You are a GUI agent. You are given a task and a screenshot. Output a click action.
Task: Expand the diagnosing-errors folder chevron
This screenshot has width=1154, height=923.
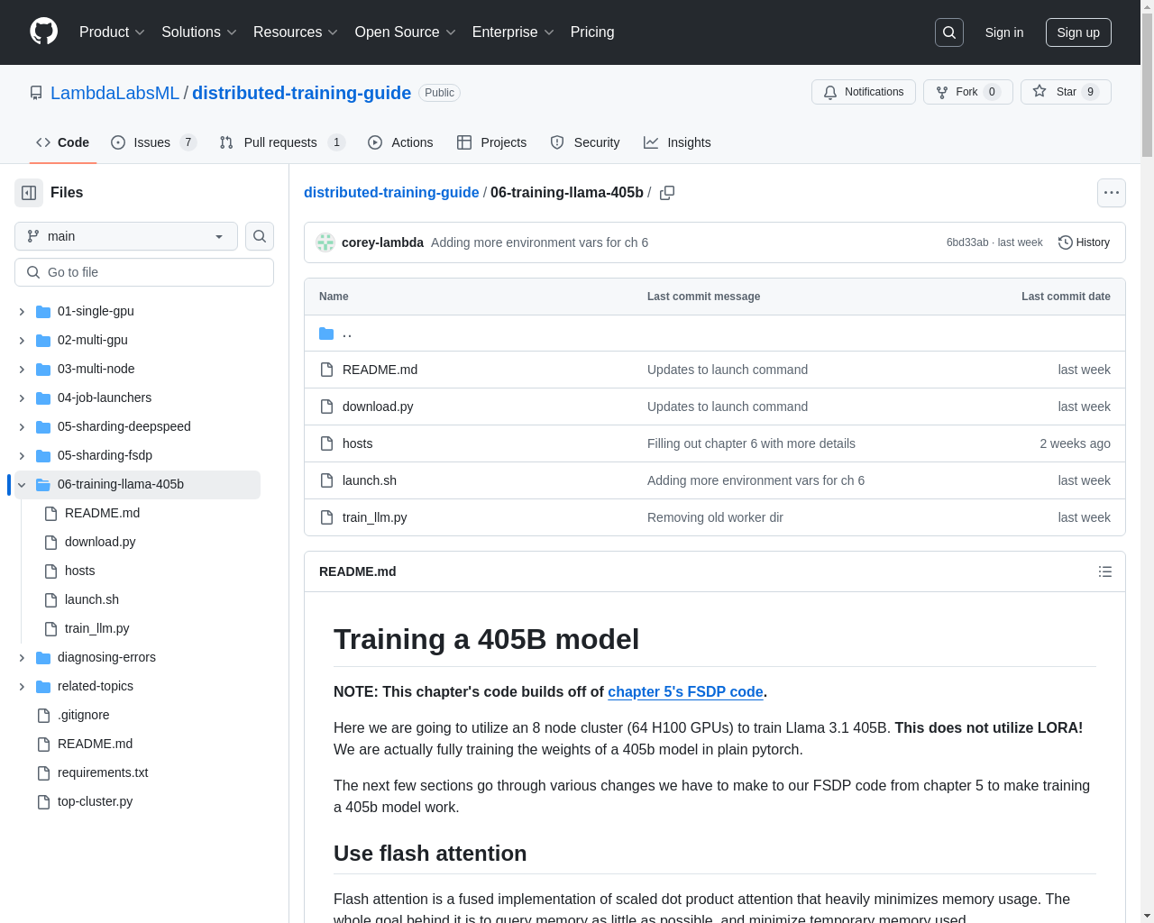[x=22, y=657]
